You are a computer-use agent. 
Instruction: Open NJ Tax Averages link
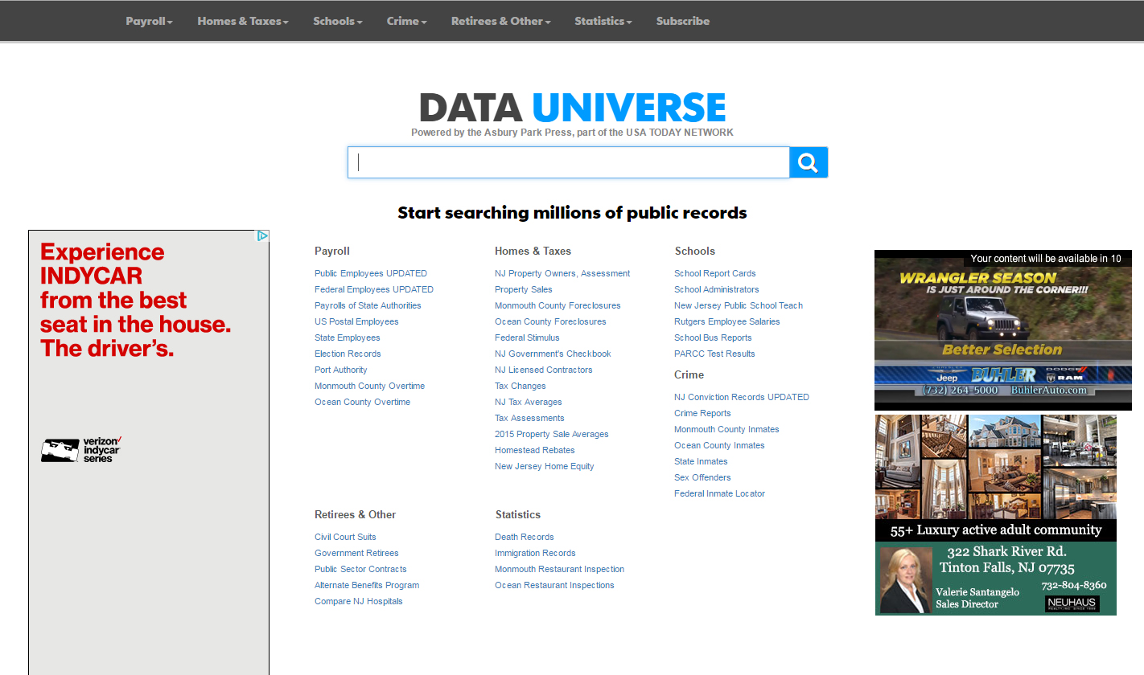click(x=529, y=402)
